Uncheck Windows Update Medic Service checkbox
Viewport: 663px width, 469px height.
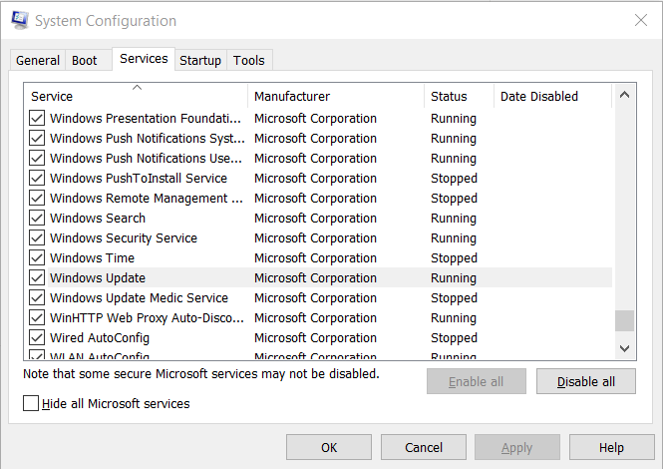37,297
